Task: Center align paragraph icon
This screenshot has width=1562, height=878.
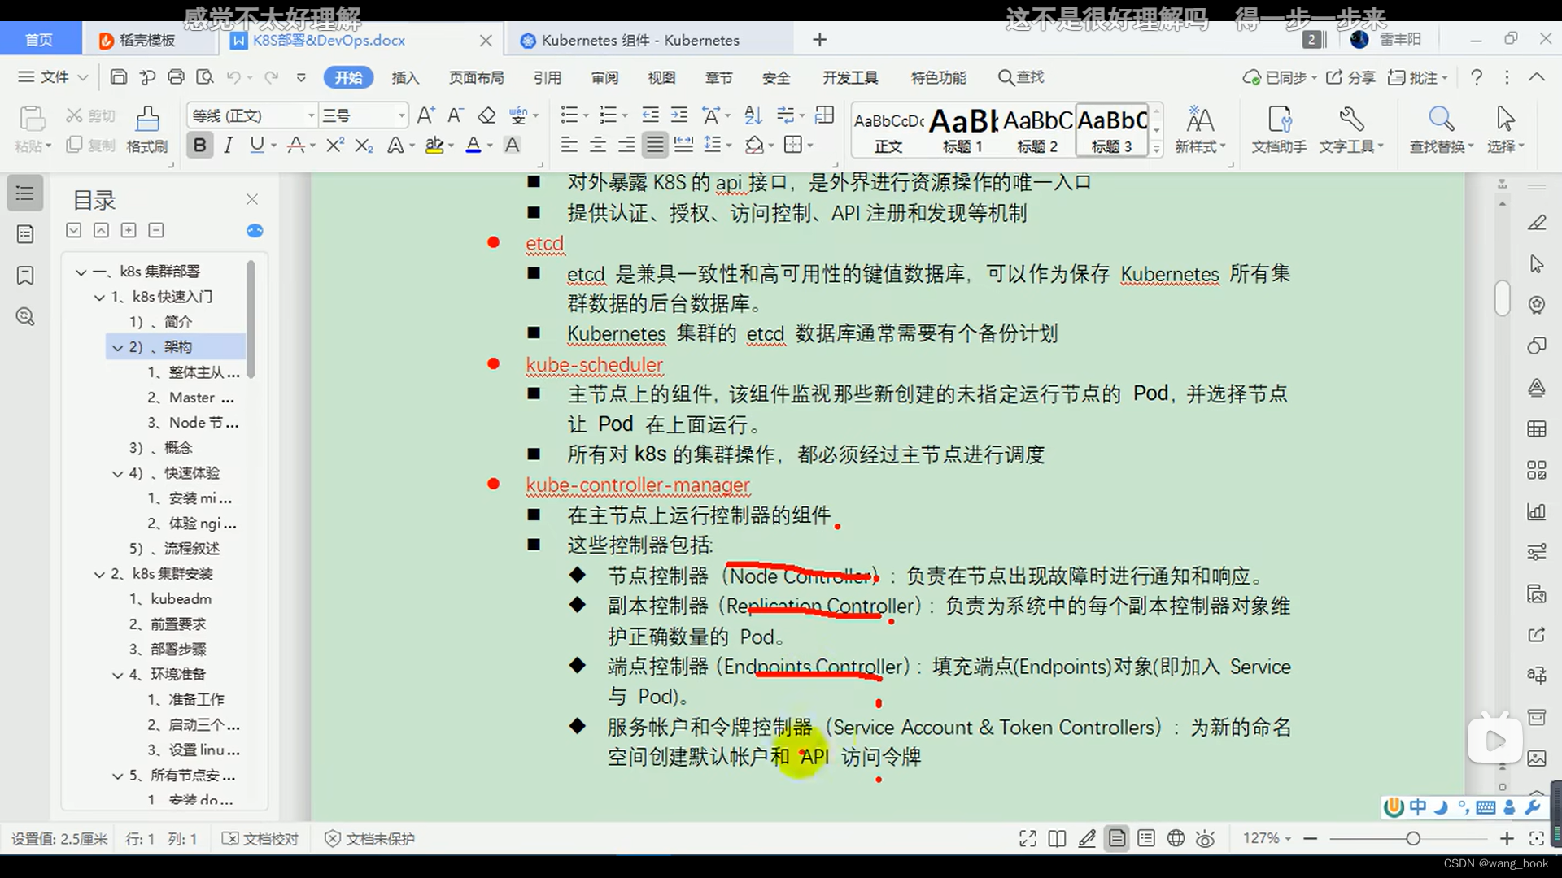Action: point(598,146)
